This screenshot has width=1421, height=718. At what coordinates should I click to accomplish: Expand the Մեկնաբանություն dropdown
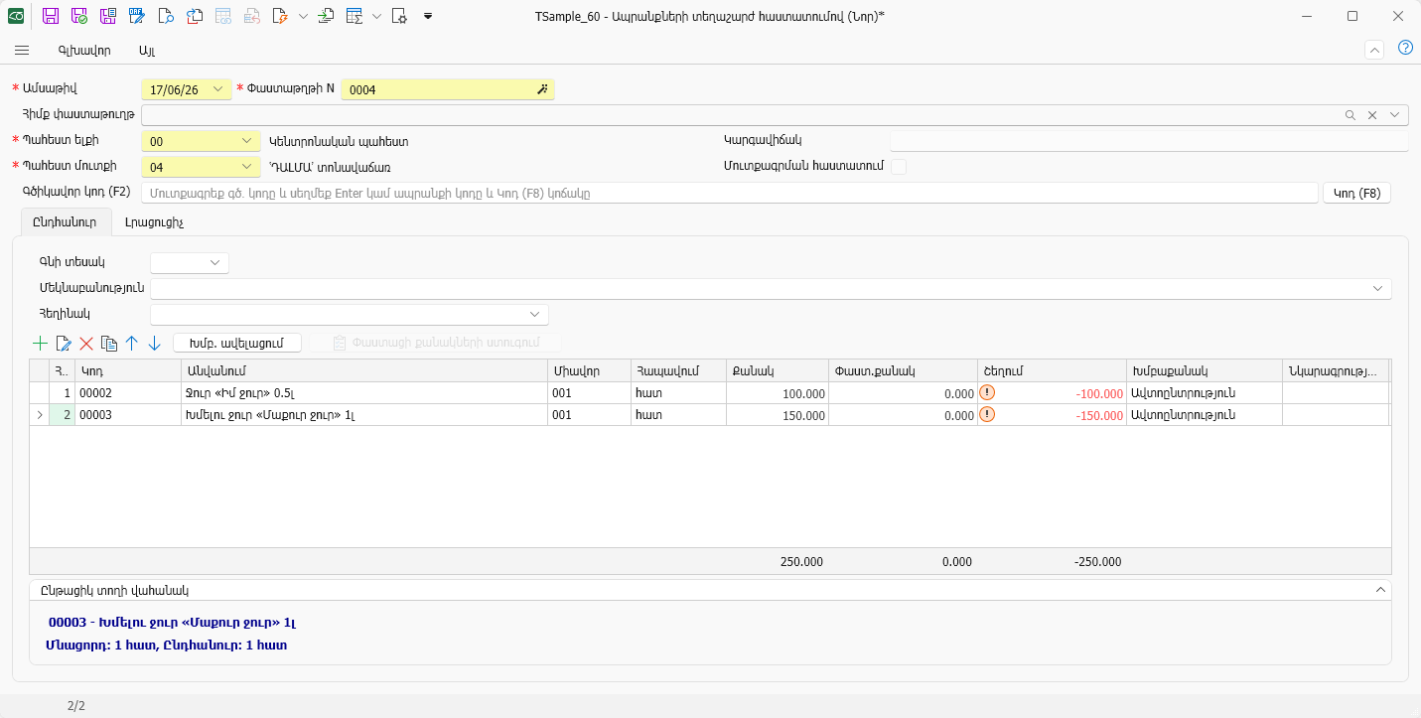(1378, 288)
